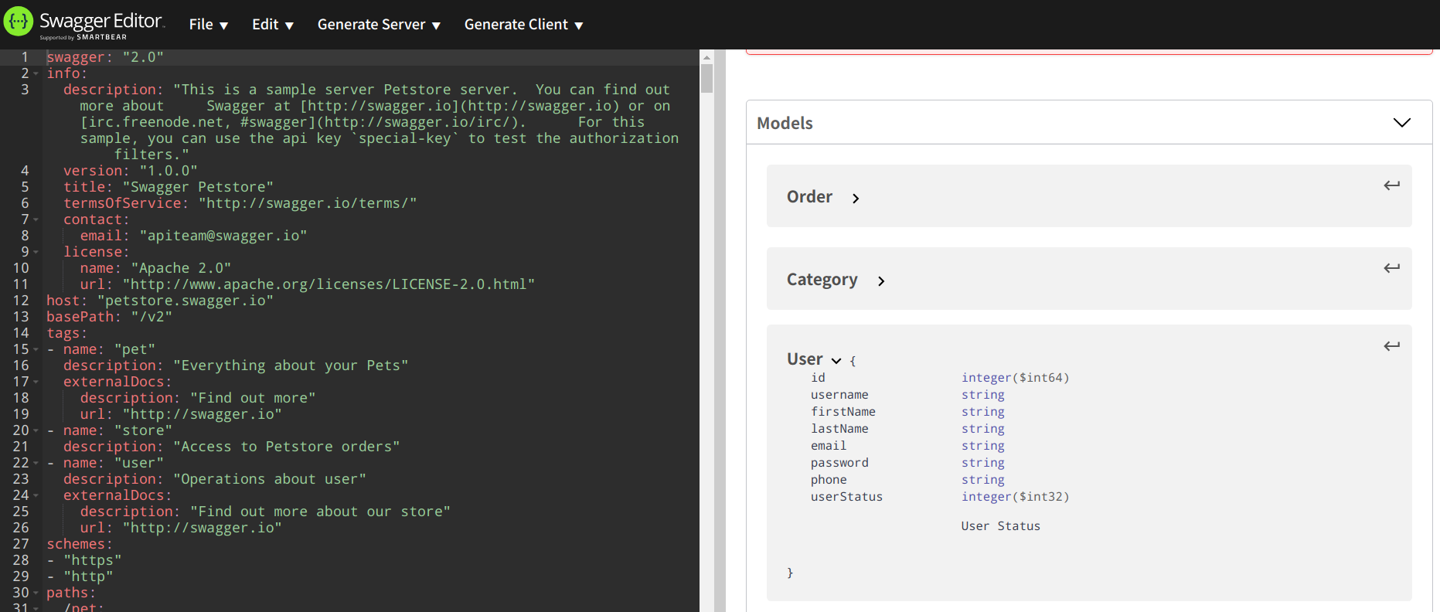
Task: Fold the paths block at line 30
Action: click(36, 593)
